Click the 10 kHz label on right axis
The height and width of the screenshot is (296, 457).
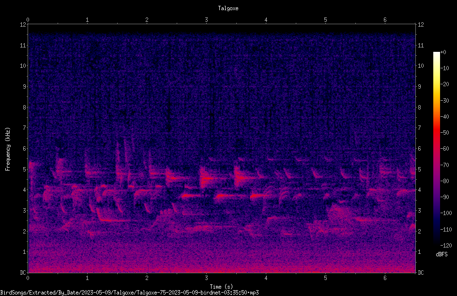[x=421, y=66]
